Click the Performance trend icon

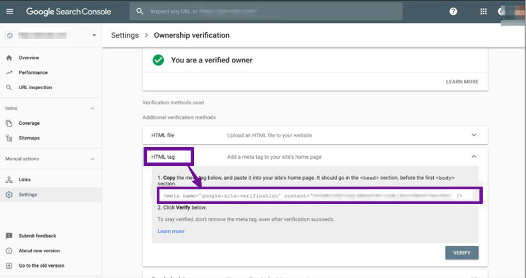pyautogui.click(x=9, y=72)
